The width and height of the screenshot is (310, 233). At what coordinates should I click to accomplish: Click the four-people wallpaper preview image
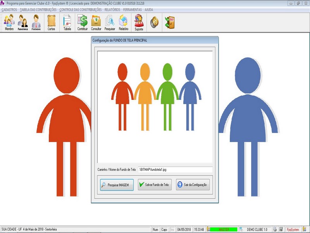coord(155,107)
